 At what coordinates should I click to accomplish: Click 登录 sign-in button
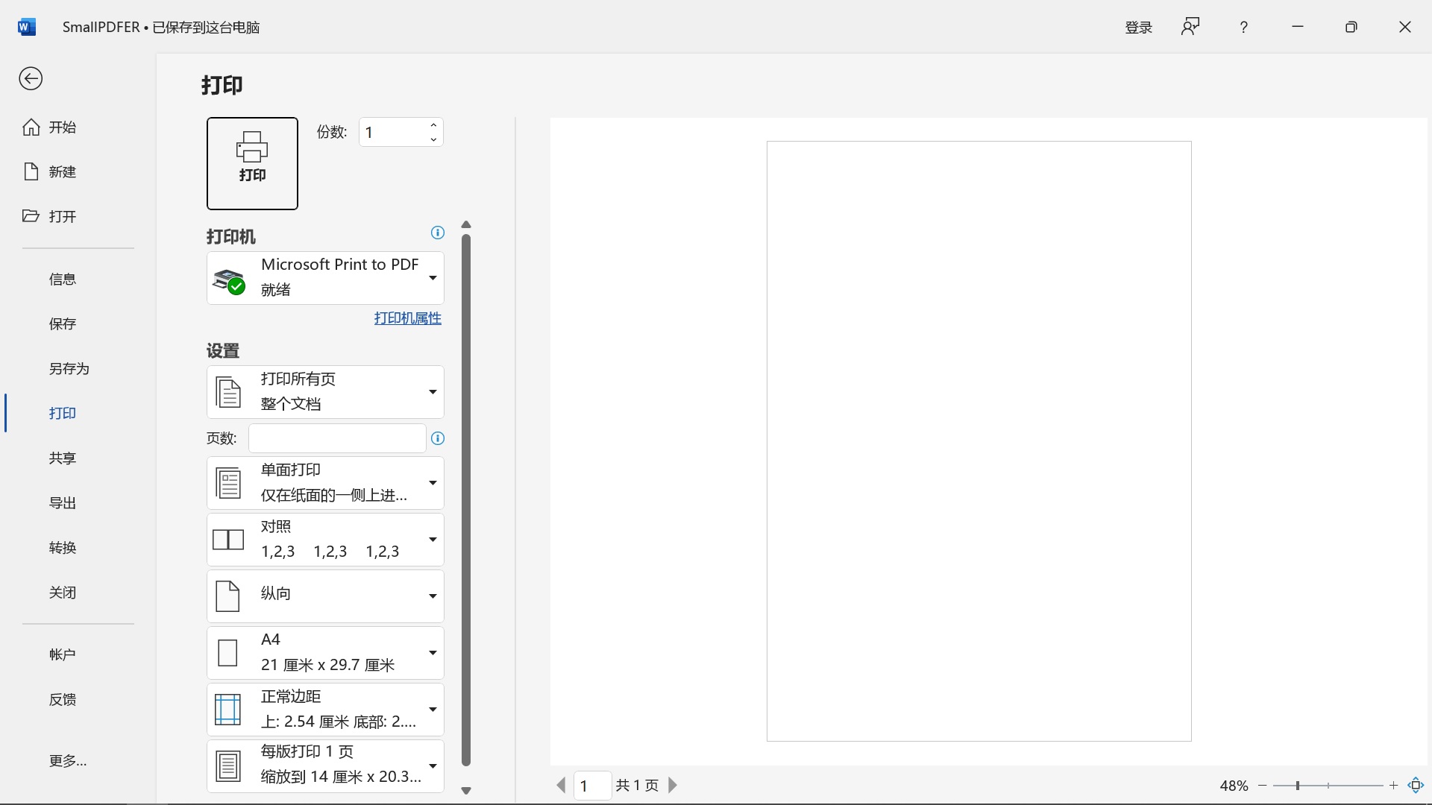coord(1138,28)
